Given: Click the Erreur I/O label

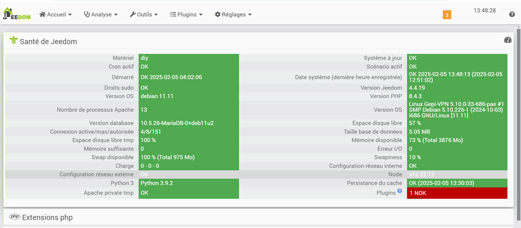Looking at the screenshot, I should 390,149.
